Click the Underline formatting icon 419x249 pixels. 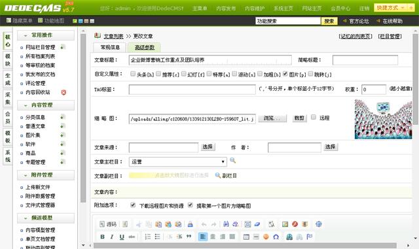pyautogui.click(x=122, y=237)
